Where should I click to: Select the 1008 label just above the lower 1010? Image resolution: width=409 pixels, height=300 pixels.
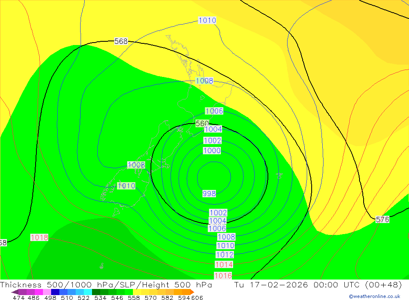(x=227, y=237)
